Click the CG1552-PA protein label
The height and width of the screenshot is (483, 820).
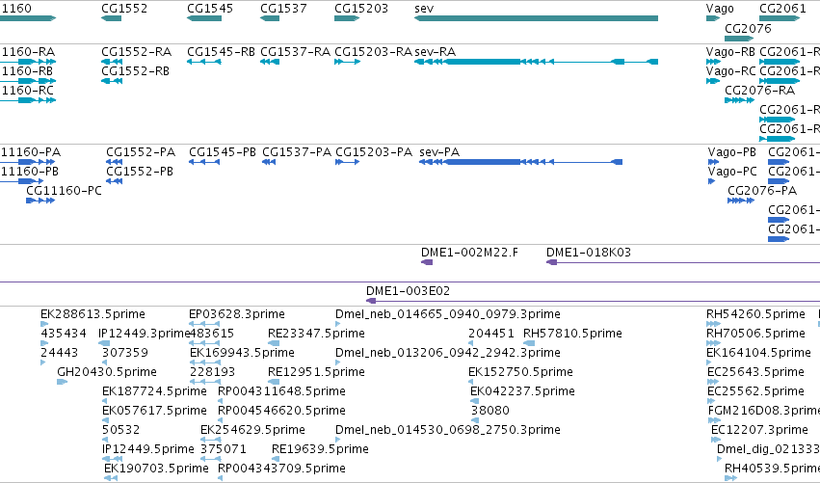(x=141, y=152)
